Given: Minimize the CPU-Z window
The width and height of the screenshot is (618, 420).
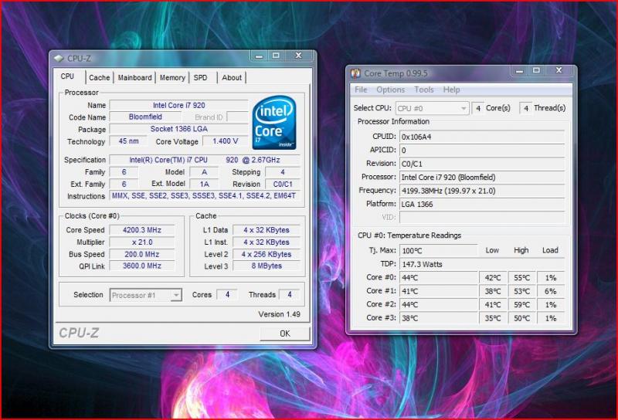Looking at the screenshot, I should 259,56.
